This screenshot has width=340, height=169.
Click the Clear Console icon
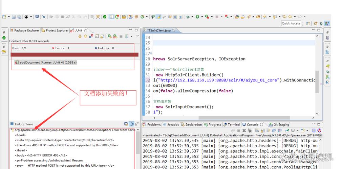tap(257, 130)
